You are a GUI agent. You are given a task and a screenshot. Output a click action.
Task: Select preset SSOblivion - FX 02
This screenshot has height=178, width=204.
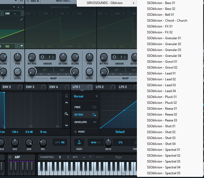pos(160,32)
